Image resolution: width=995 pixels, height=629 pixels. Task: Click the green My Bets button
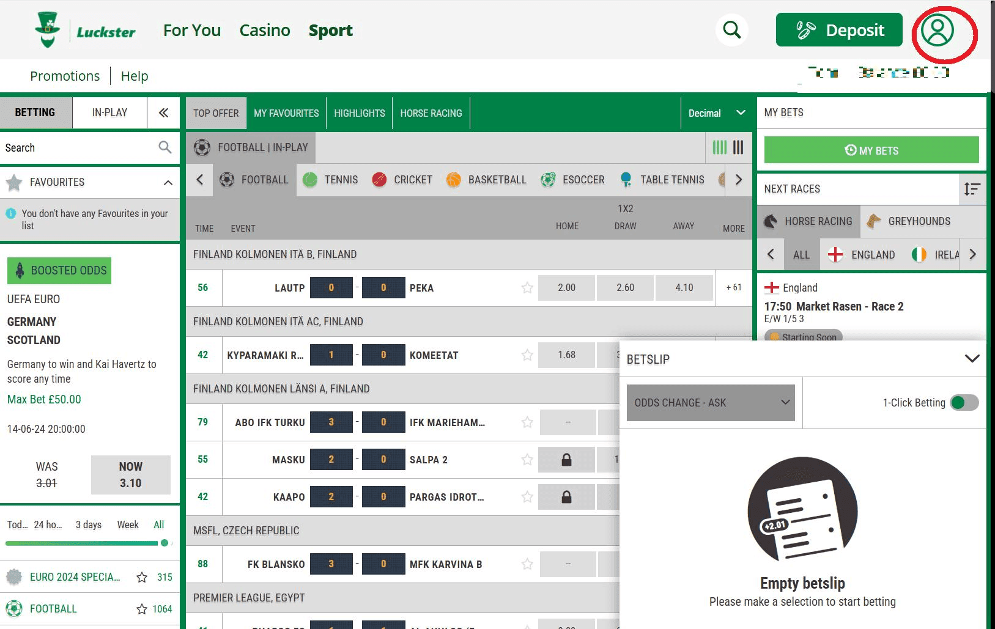click(871, 150)
